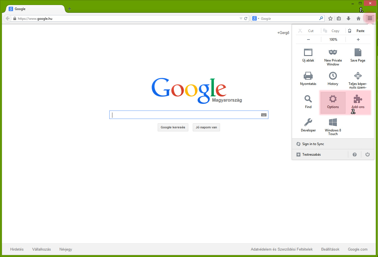Viewport: 378px width, 257px height.
Task: Open a New Private Window
Action: pyautogui.click(x=333, y=52)
